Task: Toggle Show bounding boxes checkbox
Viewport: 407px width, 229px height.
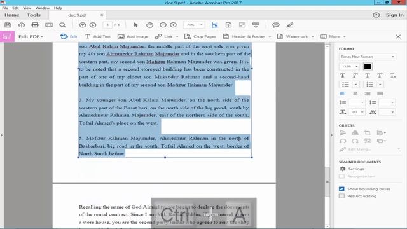Action: tap(341, 189)
